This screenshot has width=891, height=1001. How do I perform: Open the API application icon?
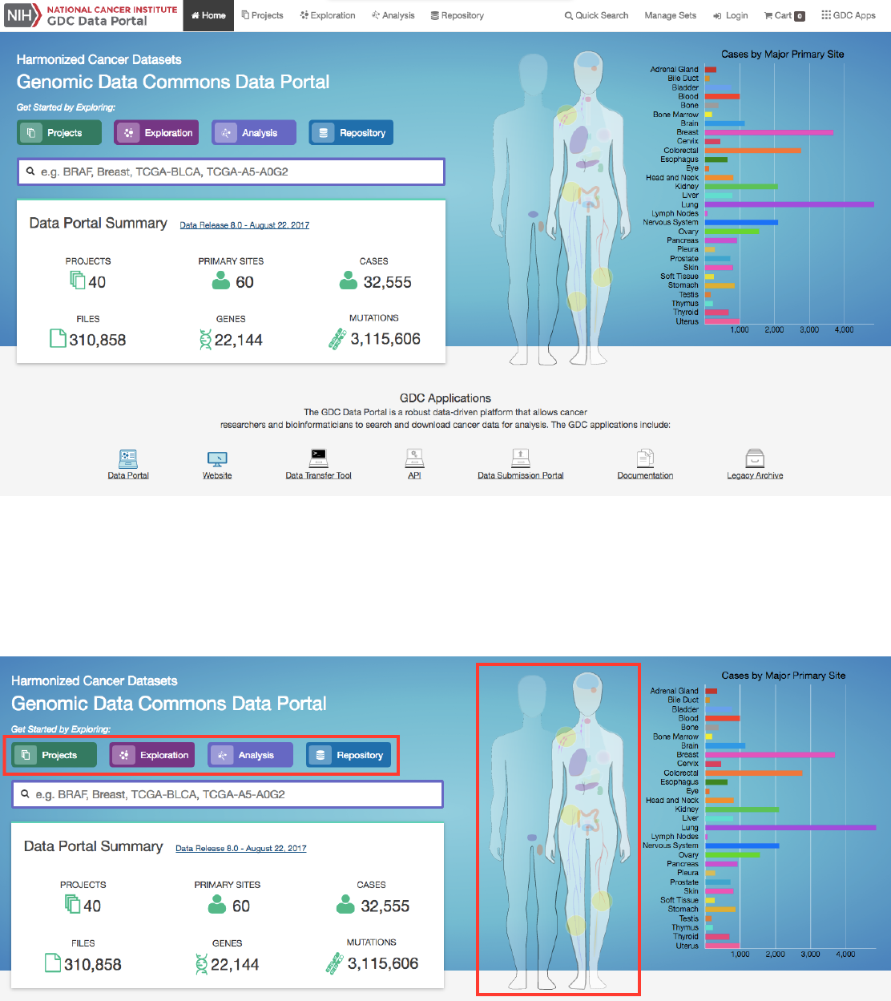pyautogui.click(x=414, y=458)
